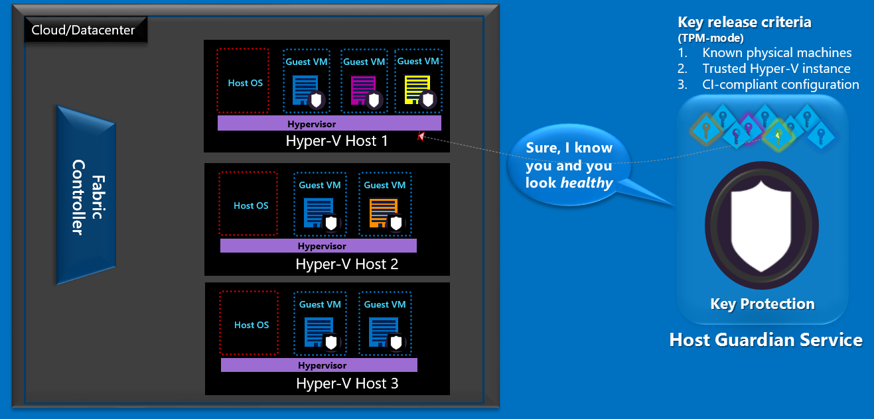Click the 'Hyper-V Host 2' caption
Screen dimensions: 874x419
tap(347, 265)
